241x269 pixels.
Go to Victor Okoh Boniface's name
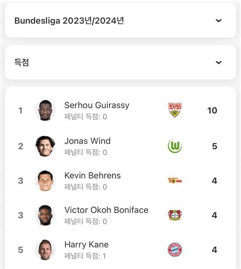106,210
